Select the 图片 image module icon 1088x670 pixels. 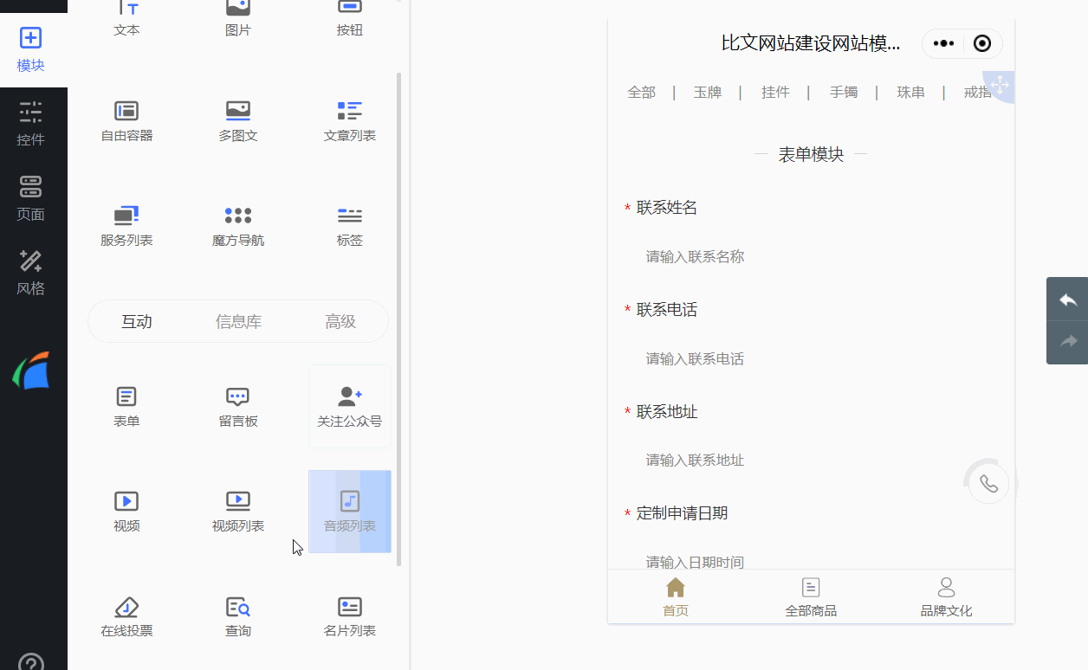click(237, 13)
